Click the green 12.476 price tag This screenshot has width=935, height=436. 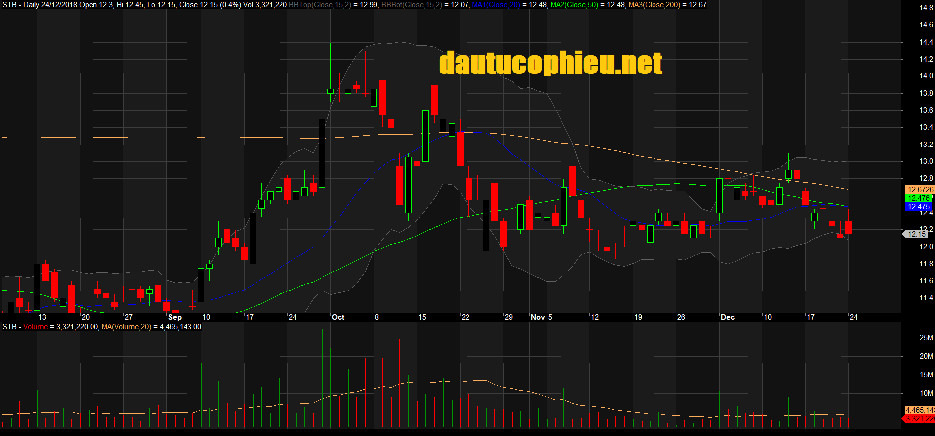[x=918, y=198]
